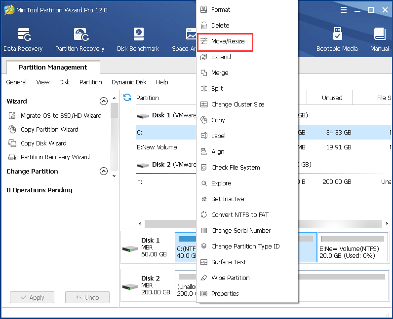Select the E:New Volume partition row

click(x=166, y=147)
